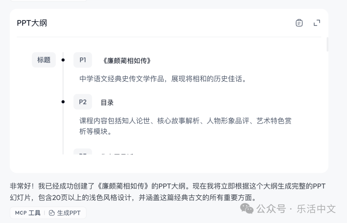Click the partially visible page badge below P2

click(83, 152)
